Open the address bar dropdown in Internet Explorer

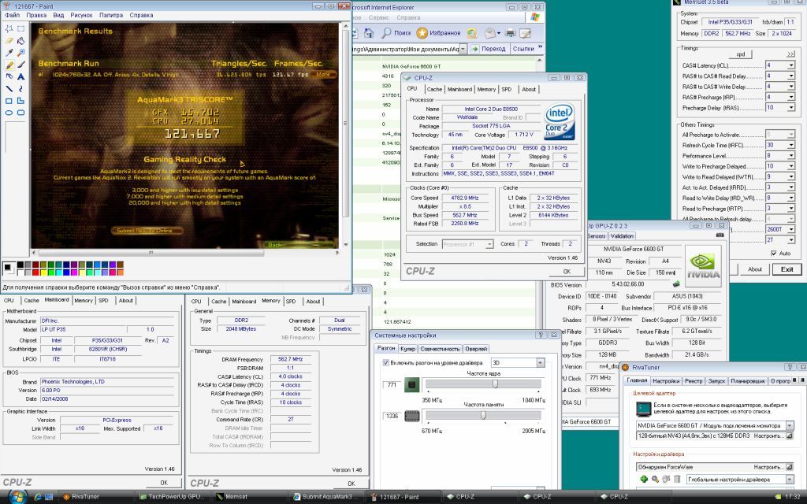click(x=463, y=48)
